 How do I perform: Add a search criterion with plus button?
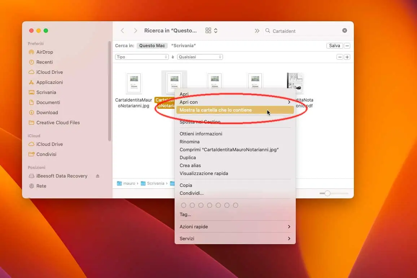[347, 57]
